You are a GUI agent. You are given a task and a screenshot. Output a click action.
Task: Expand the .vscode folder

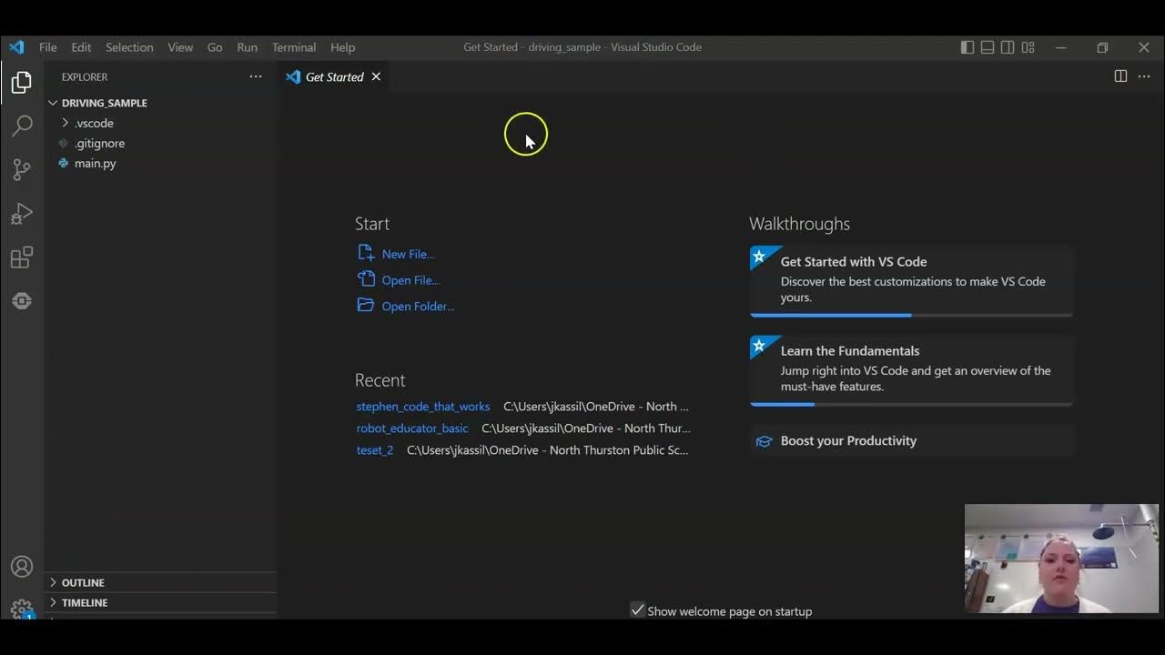(65, 123)
